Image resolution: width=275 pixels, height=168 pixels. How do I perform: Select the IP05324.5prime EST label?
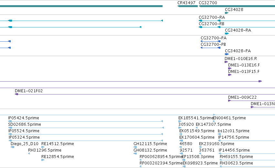[24, 137]
